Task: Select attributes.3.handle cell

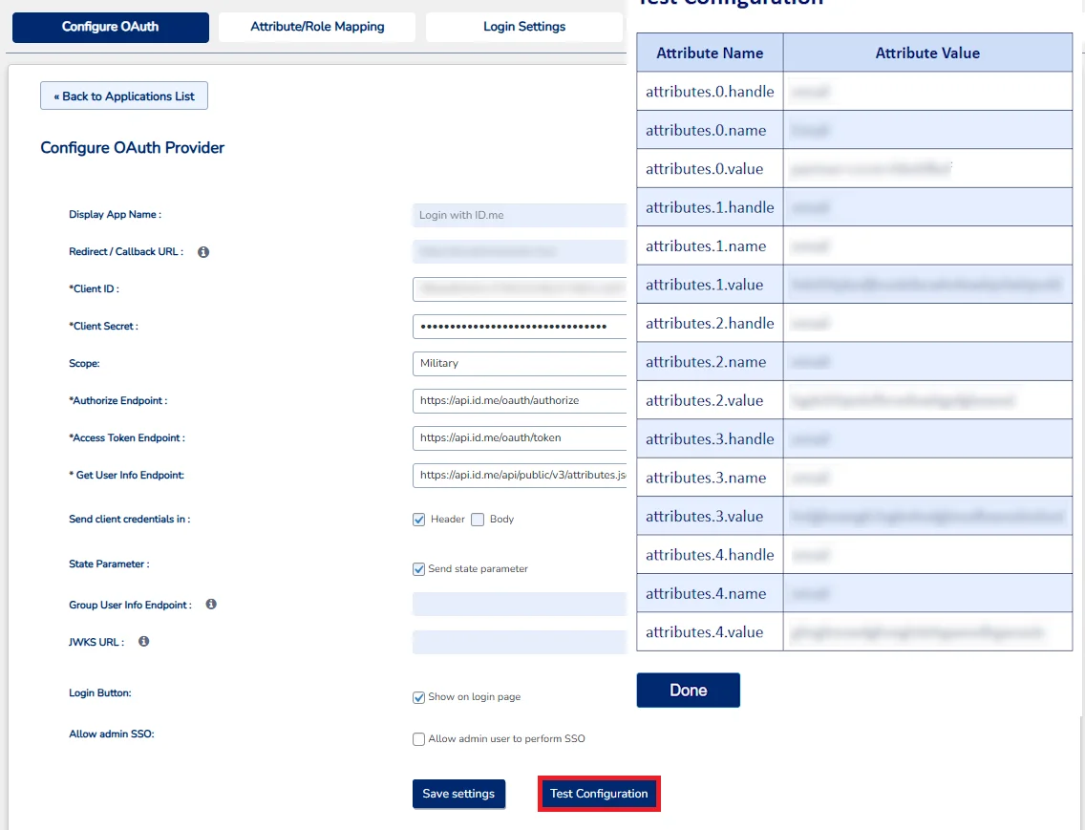Action: click(x=710, y=439)
